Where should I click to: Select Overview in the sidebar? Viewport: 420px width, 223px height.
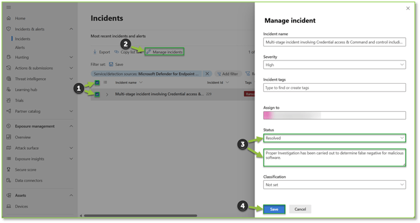click(23, 137)
